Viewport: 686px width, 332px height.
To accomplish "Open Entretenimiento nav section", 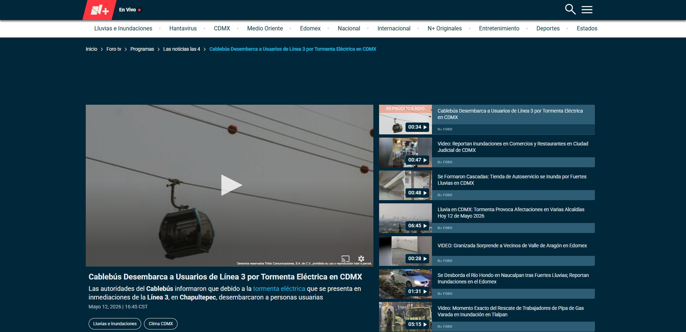I will point(499,29).
